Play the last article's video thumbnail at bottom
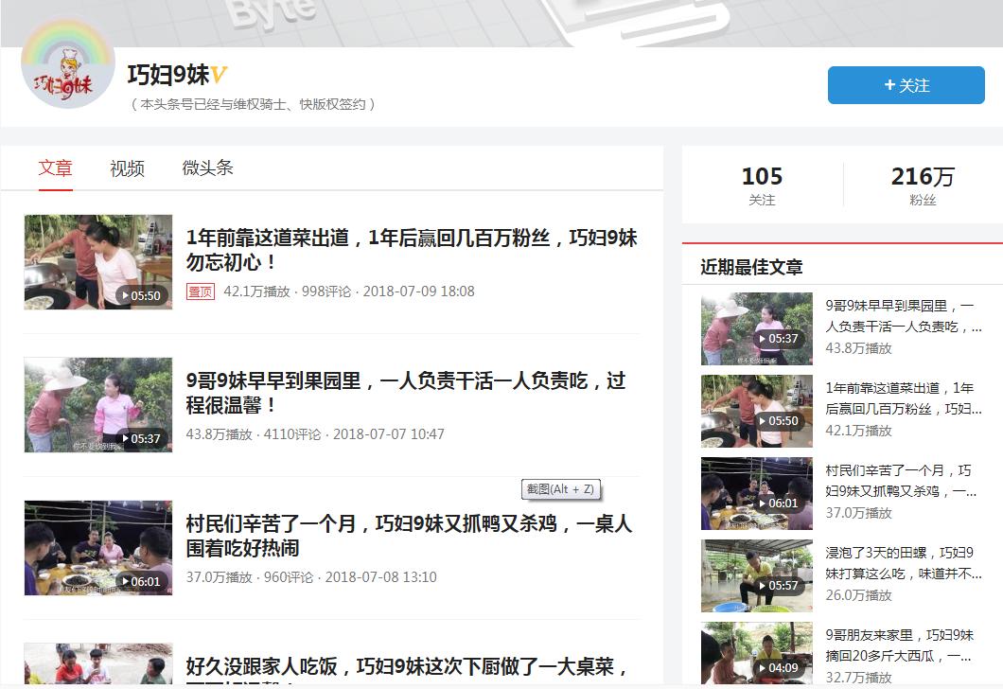This screenshot has width=1003, height=689. click(97, 661)
